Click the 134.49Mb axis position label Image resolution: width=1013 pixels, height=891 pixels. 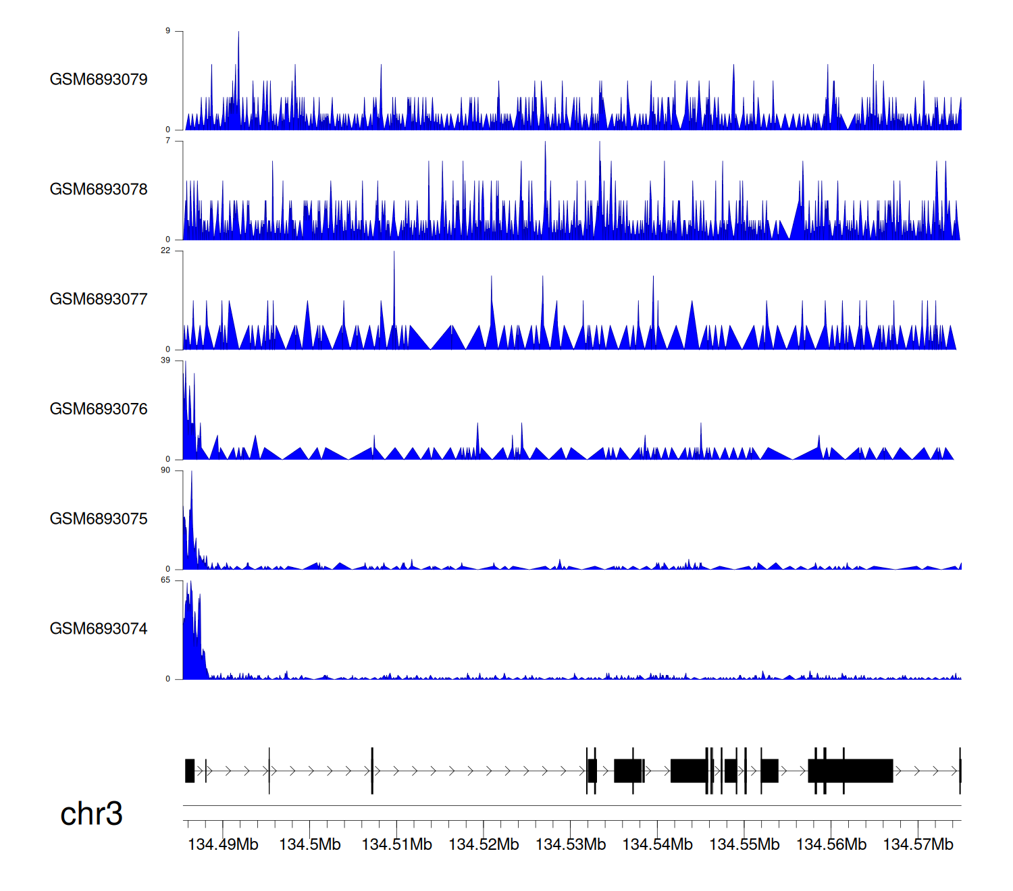223,845
